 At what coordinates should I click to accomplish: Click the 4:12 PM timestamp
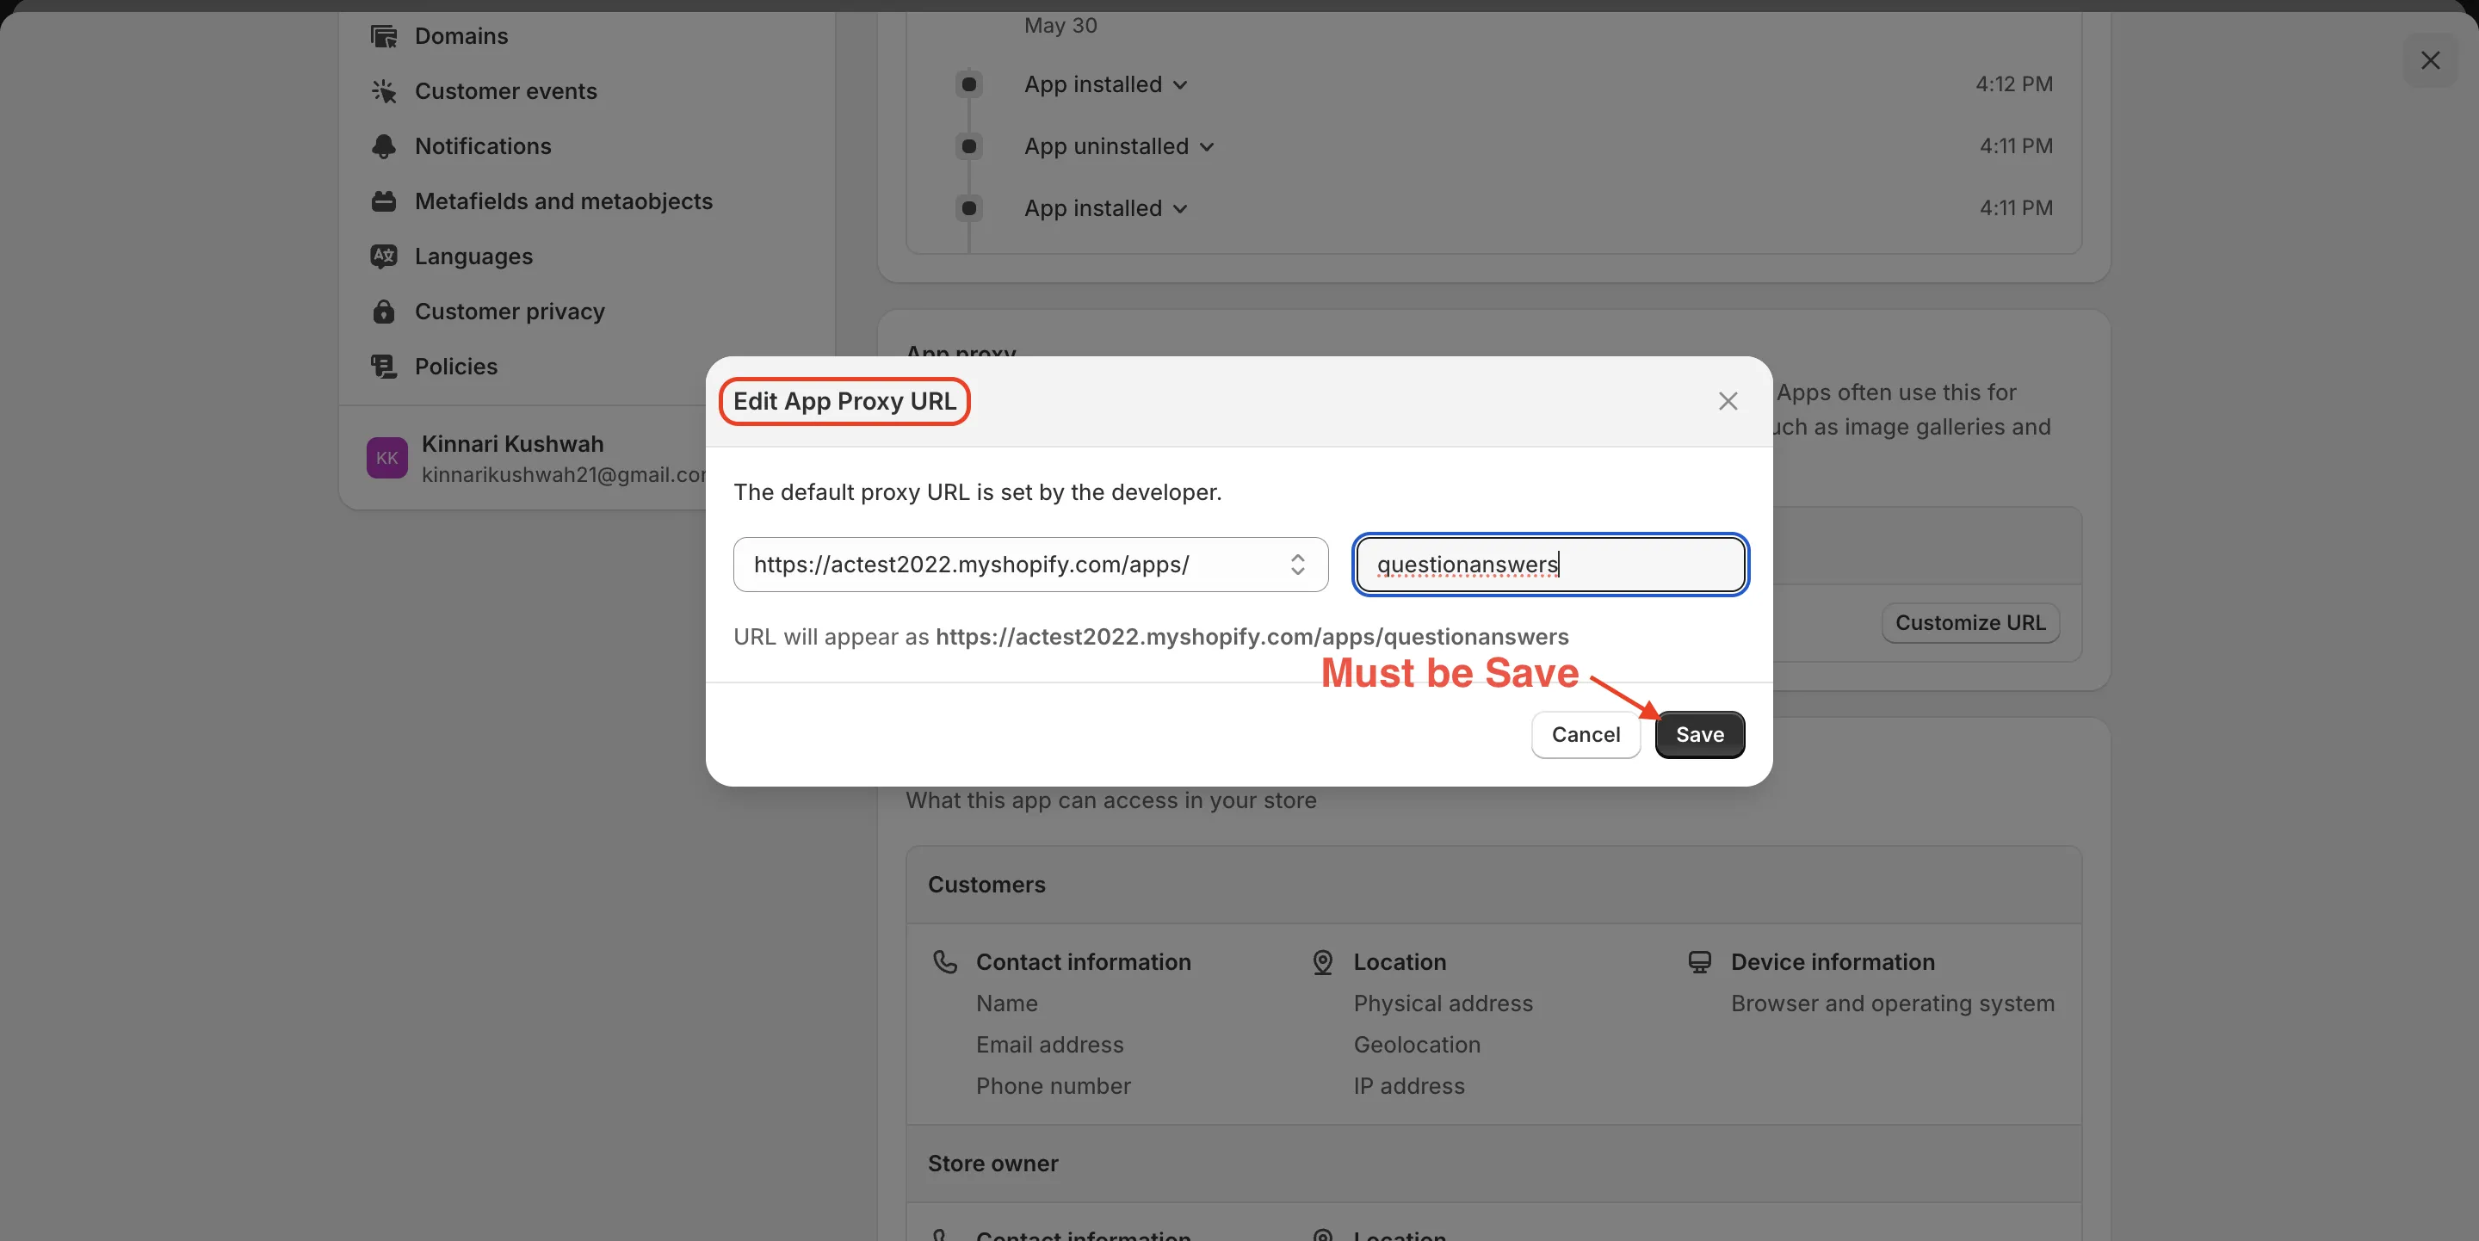2014,83
